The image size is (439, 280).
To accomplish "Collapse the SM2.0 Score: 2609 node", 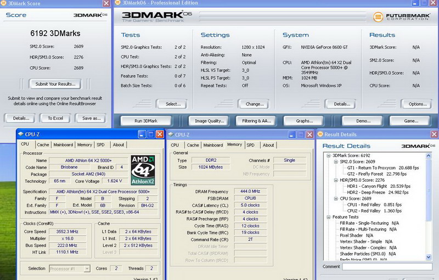I will tap(336, 161).
